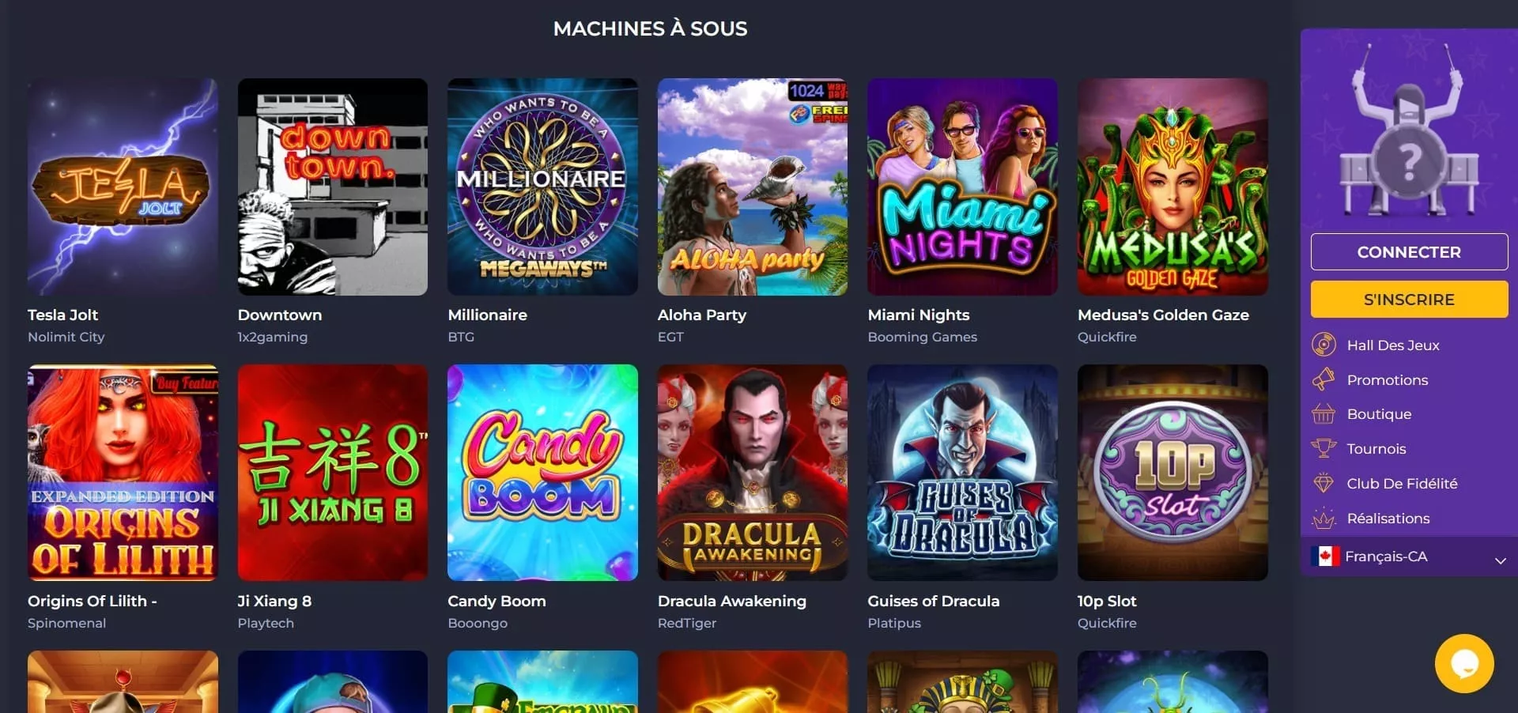Viewport: 1518px width, 713px height.
Task: Click the Canadian flag icon
Action: 1325,556
